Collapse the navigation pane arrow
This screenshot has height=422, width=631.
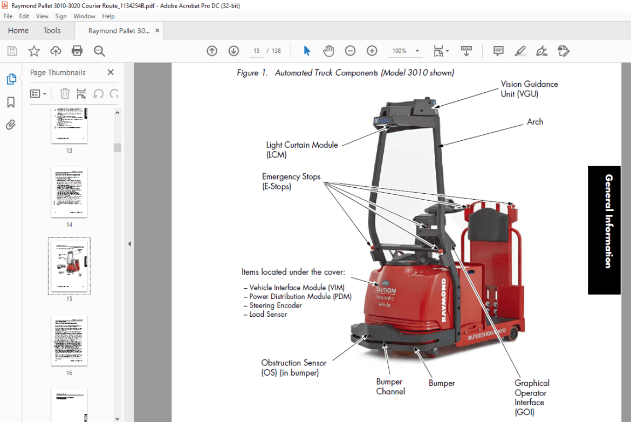[129, 243]
